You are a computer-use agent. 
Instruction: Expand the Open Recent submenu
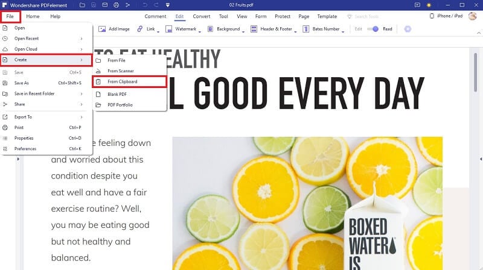(x=46, y=39)
